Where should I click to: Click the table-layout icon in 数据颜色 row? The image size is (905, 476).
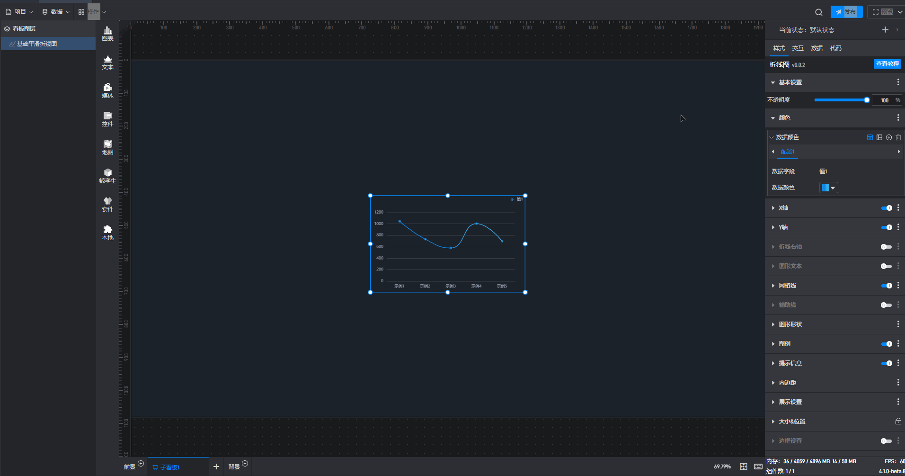(x=870, y=137)
